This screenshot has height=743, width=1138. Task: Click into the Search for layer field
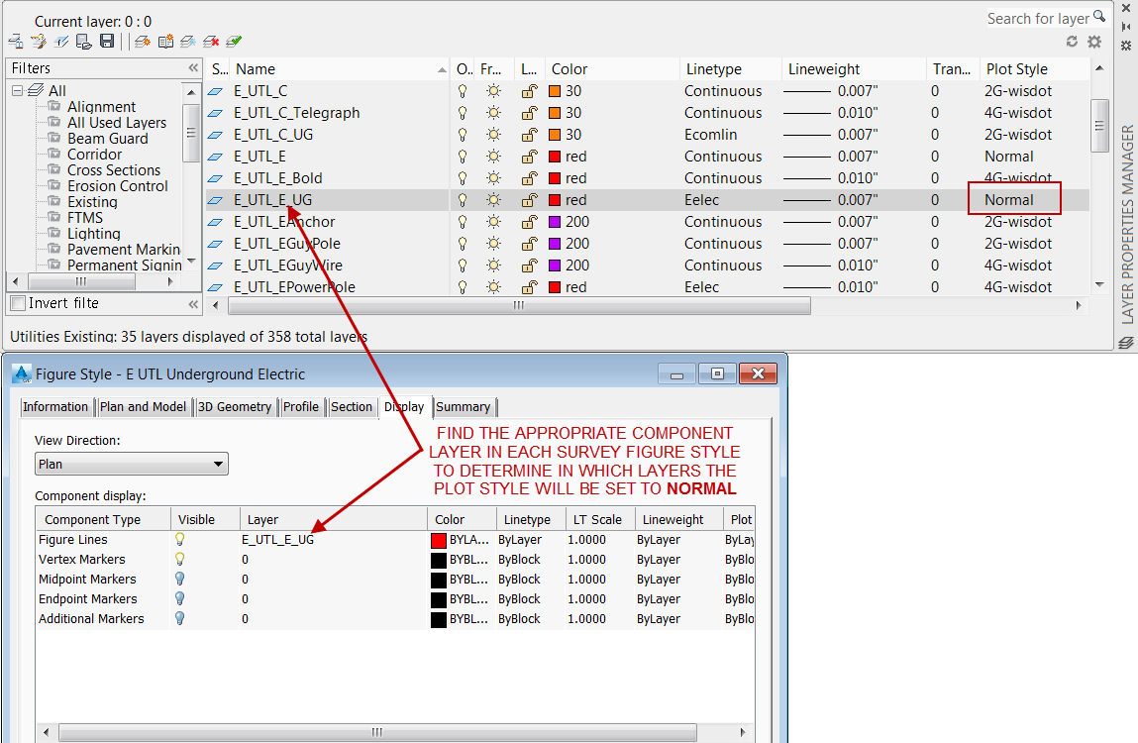click(1035, 19)
